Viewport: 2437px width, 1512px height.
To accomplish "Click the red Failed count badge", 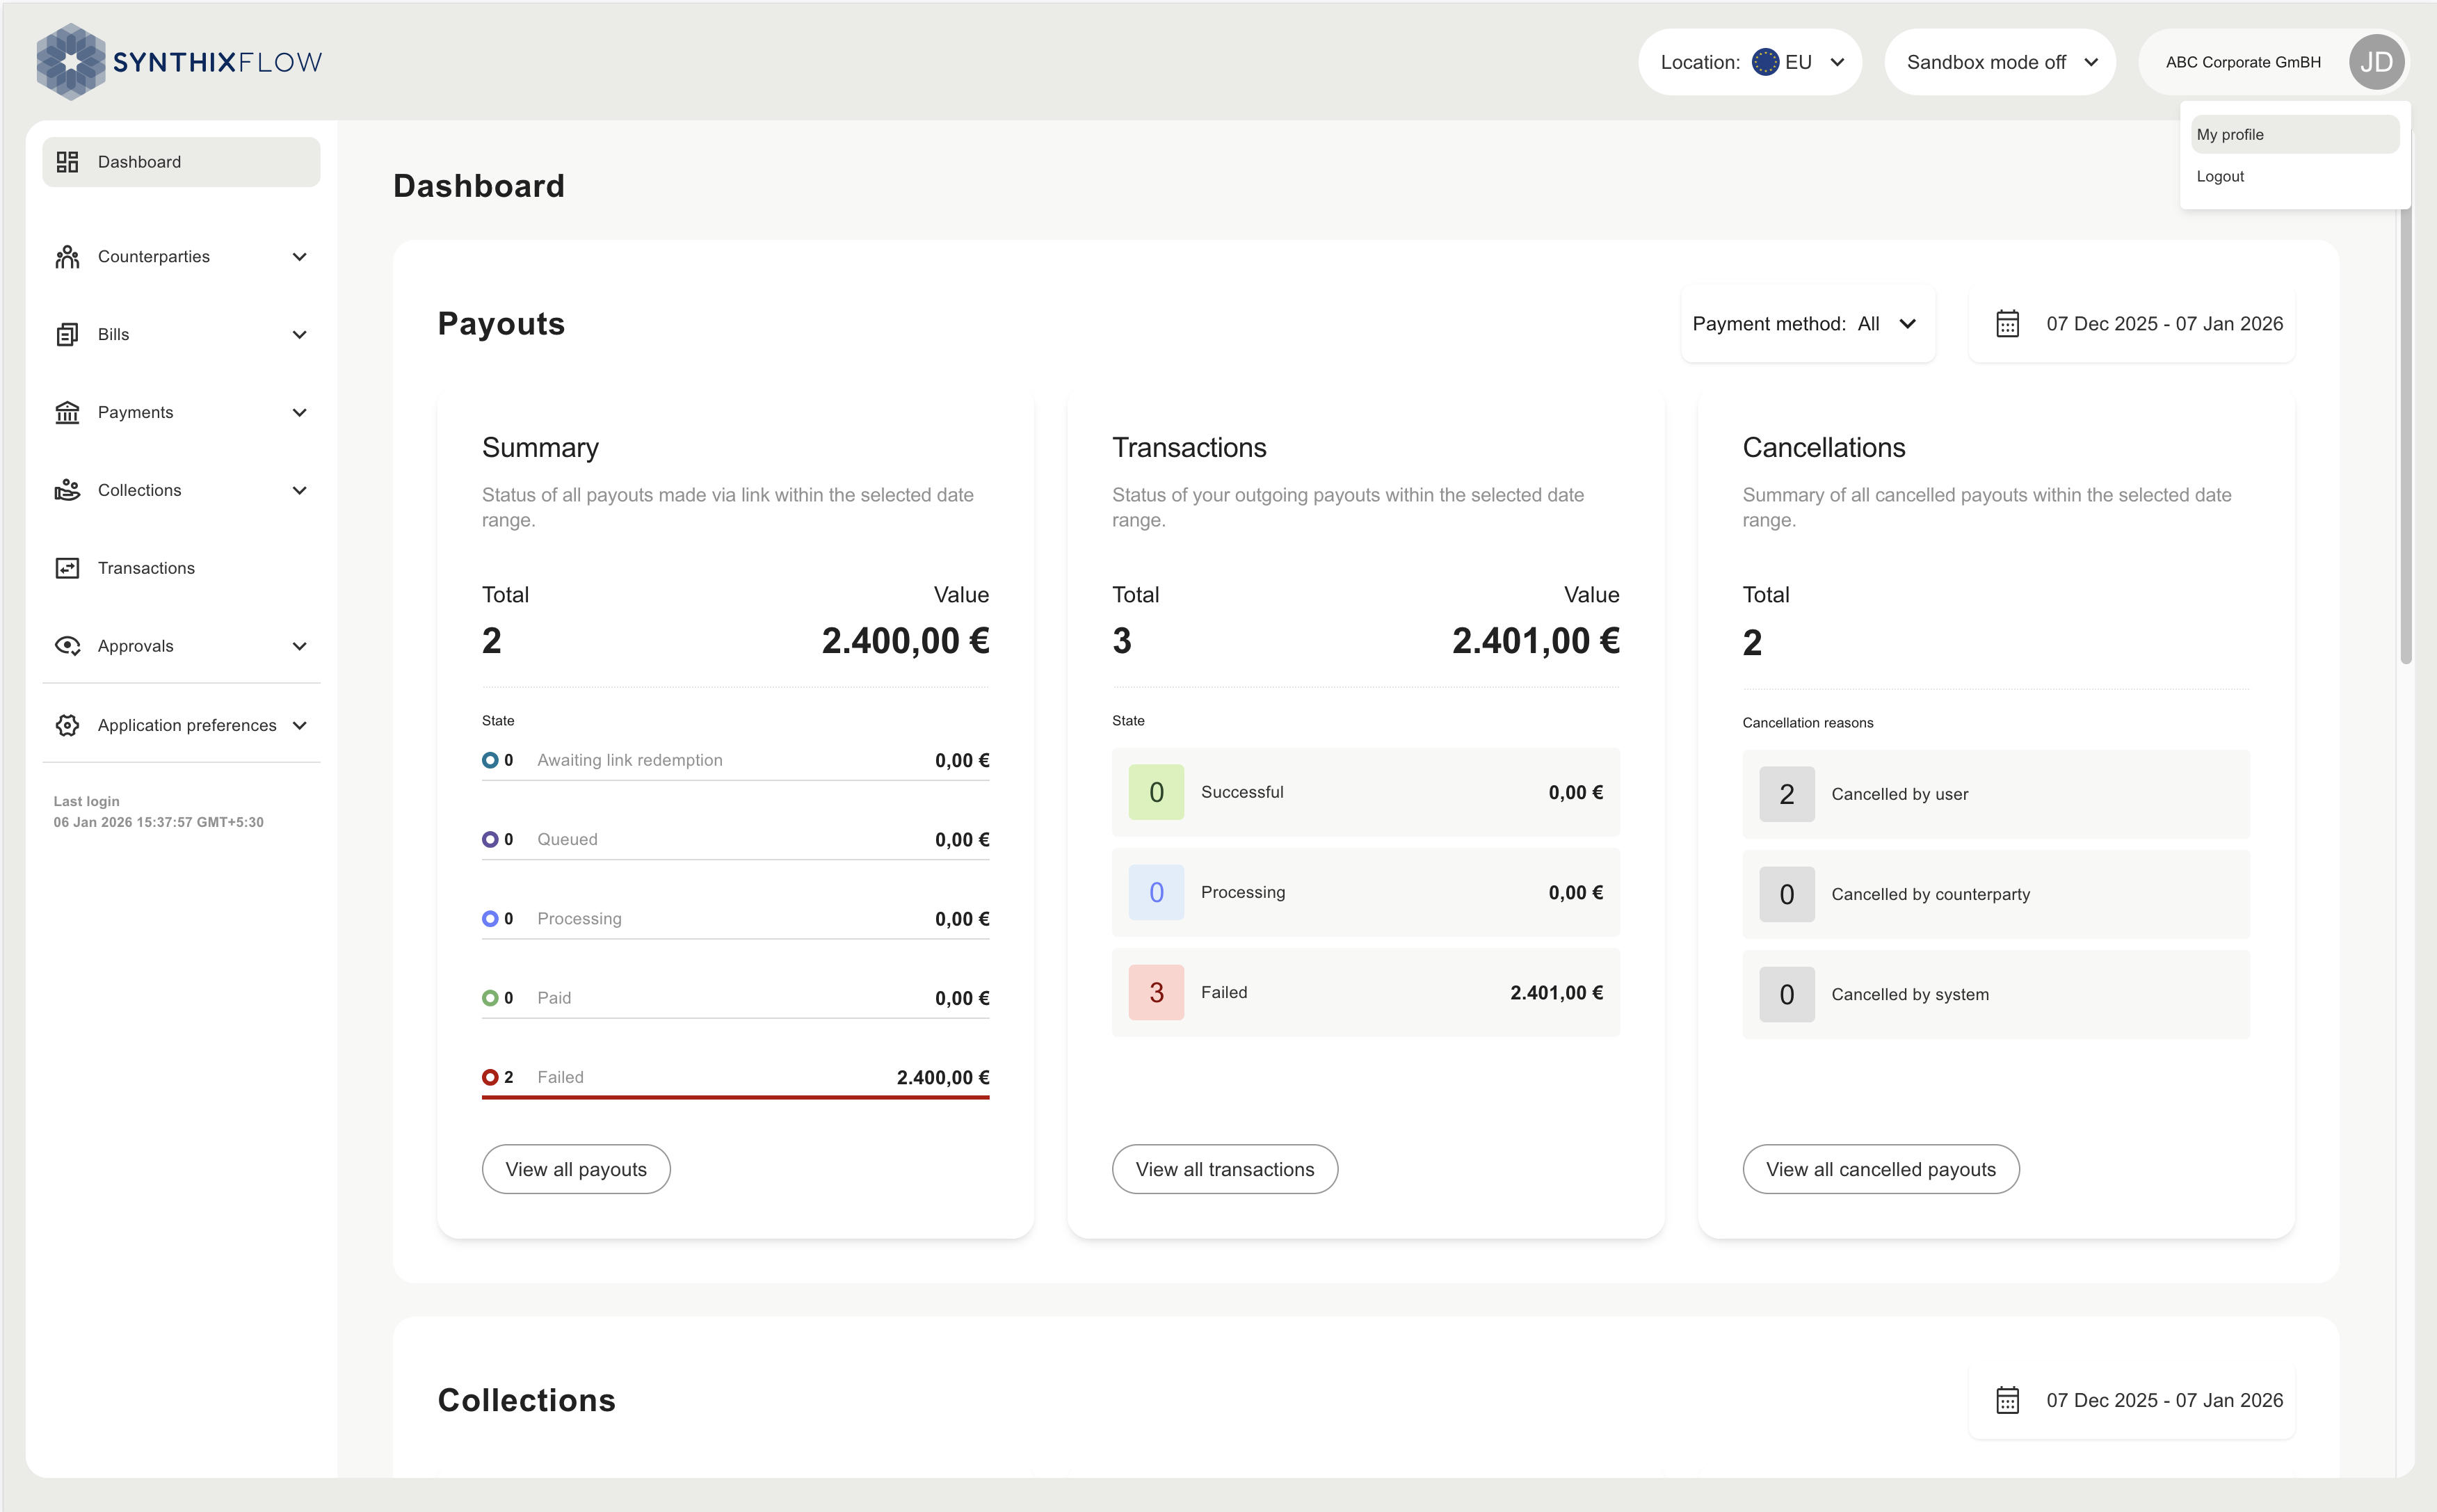I will [1156, 992].
